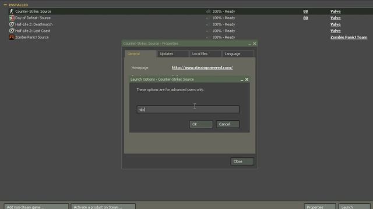The width and height of the screenshot is (373, 209).
Task: Minimize the Counter-Strike Properties window
Action: [x=249, y=44]
